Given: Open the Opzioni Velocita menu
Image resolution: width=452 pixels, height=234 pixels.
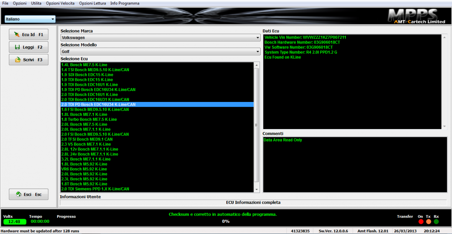Looking at the screenshot, I should 60,3.
